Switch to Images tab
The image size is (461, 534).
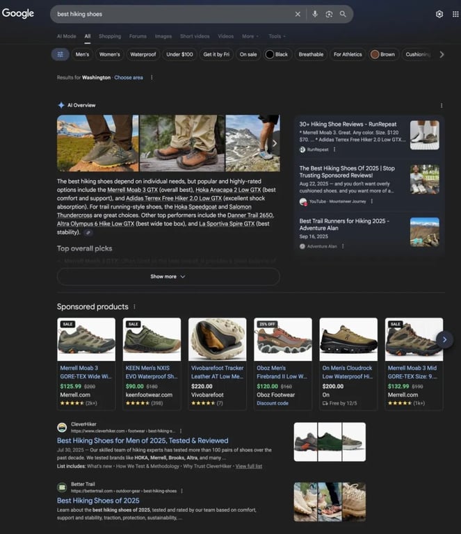click(163, 36)
